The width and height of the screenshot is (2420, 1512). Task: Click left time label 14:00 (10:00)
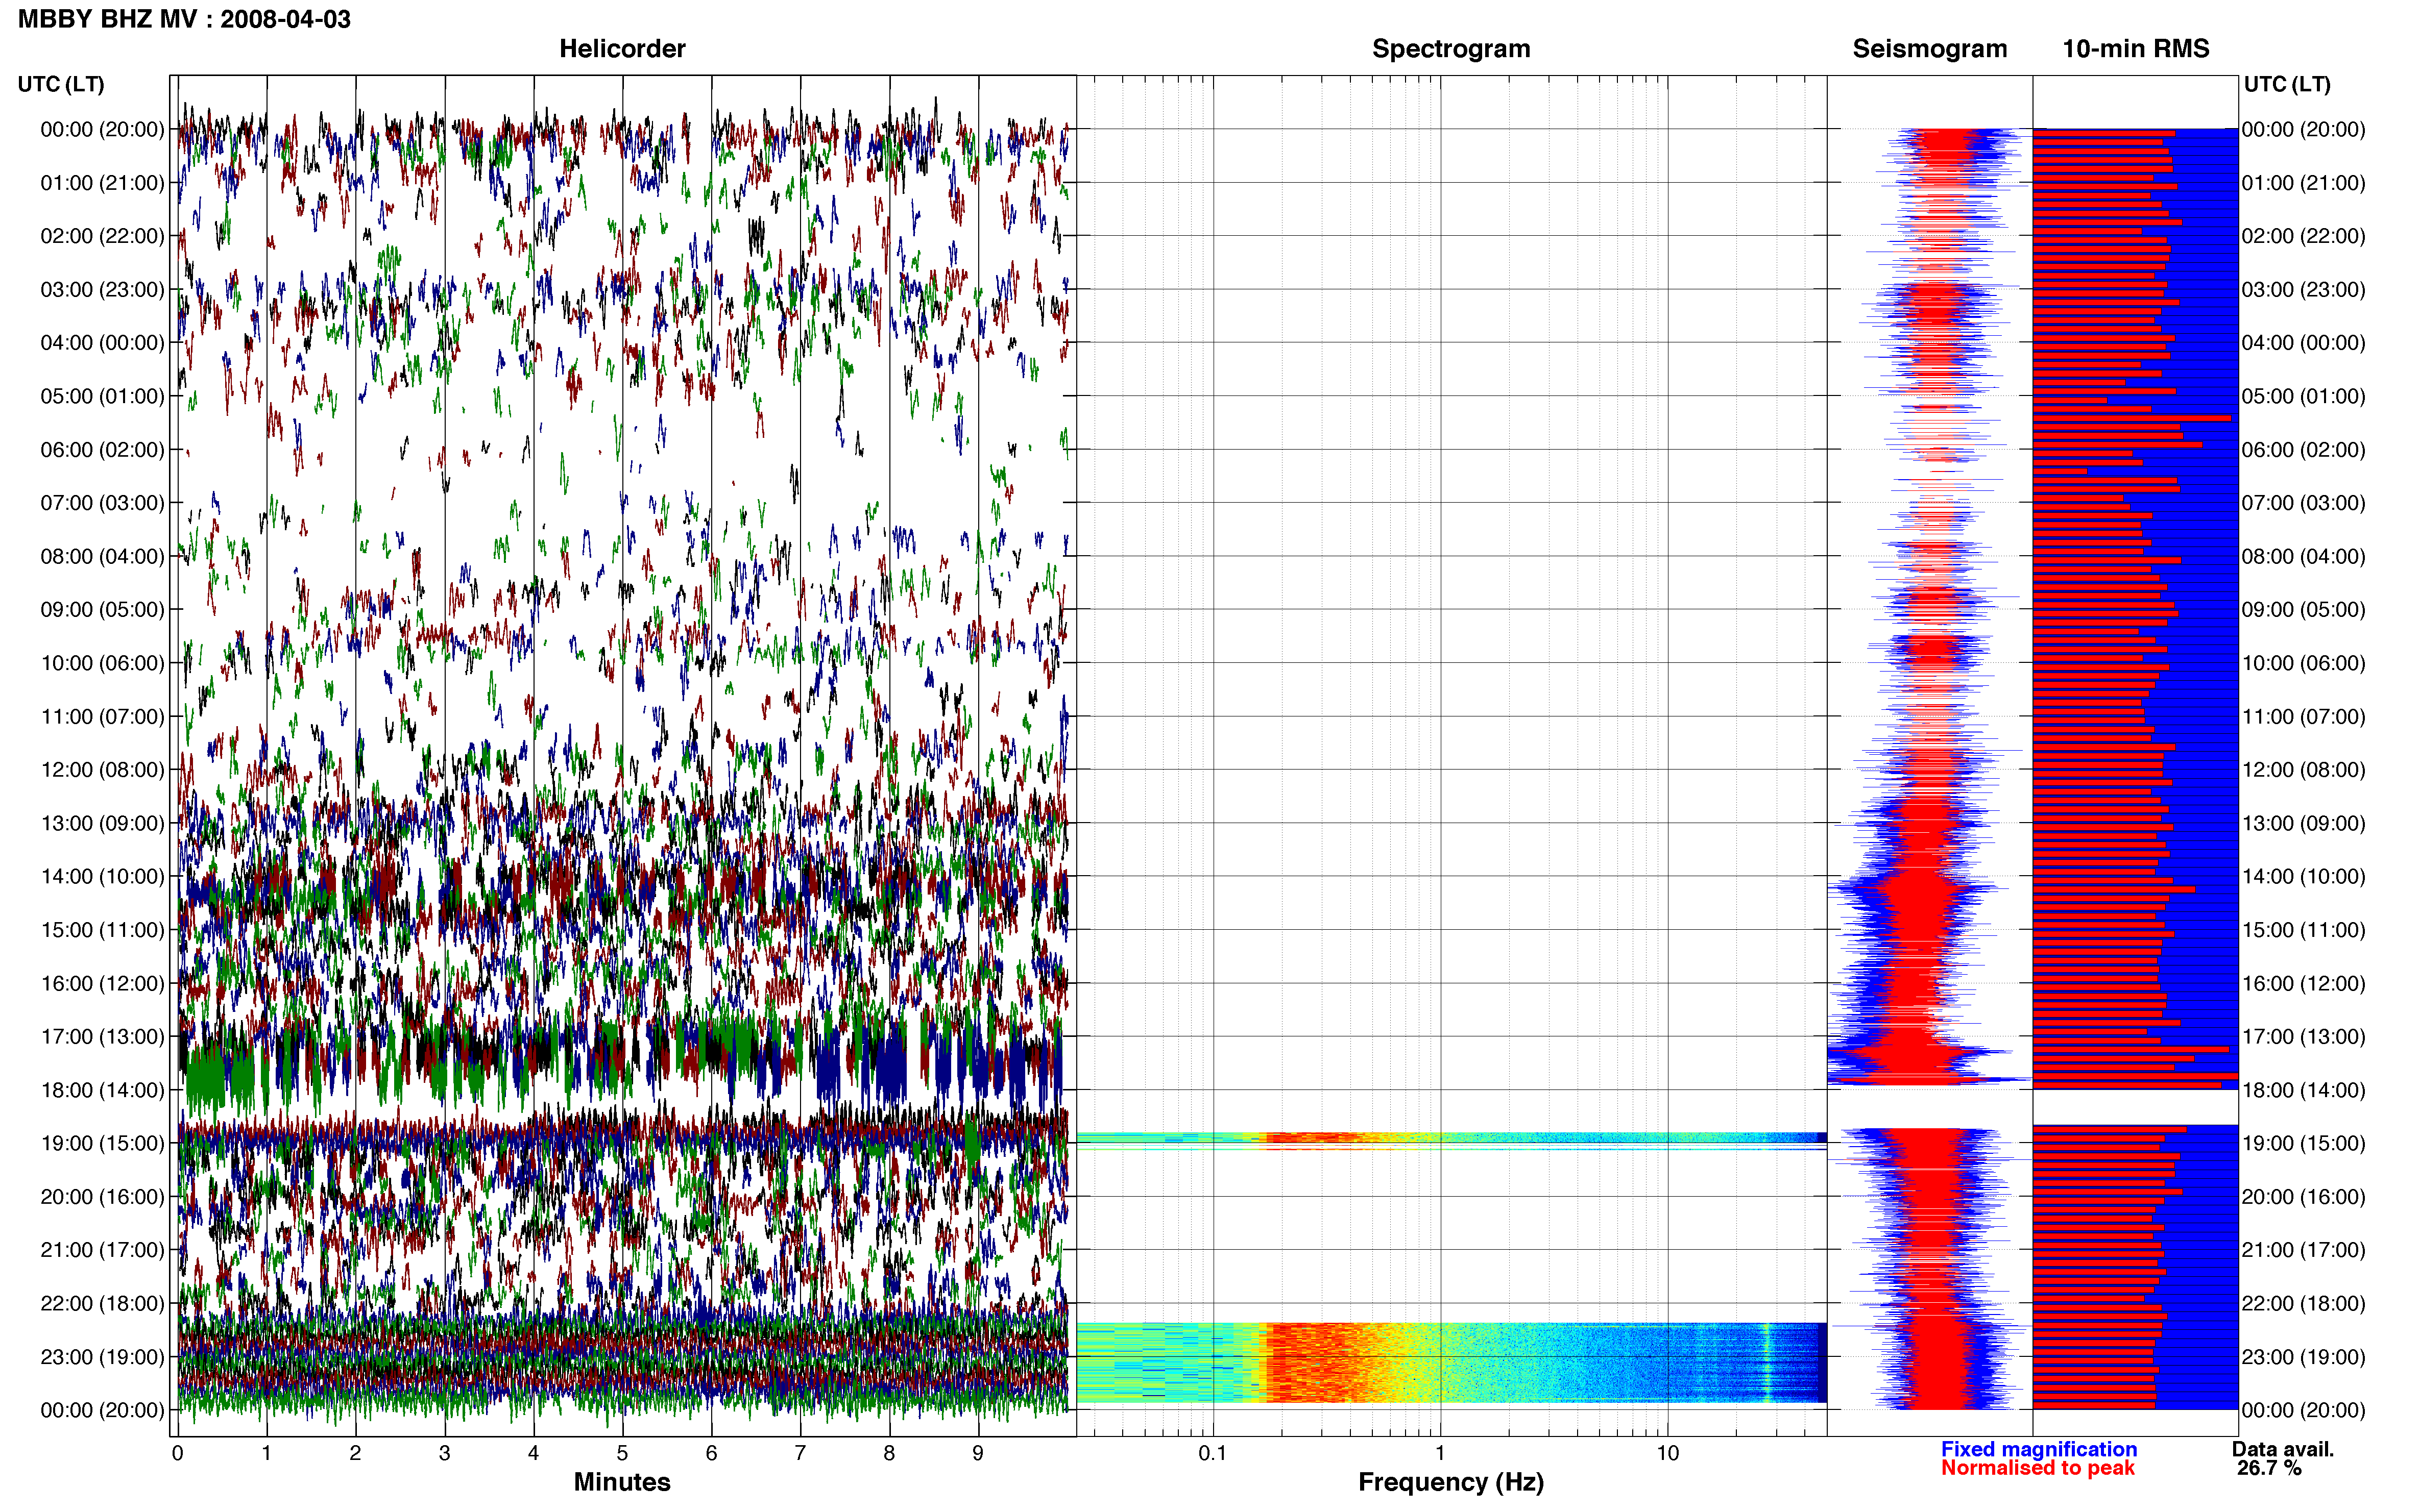click(x=102, y=877)
